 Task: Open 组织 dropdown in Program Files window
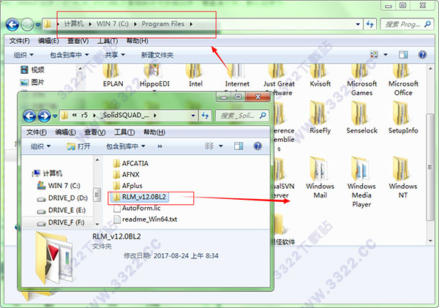pyautogui.click(x=23, y=55)
